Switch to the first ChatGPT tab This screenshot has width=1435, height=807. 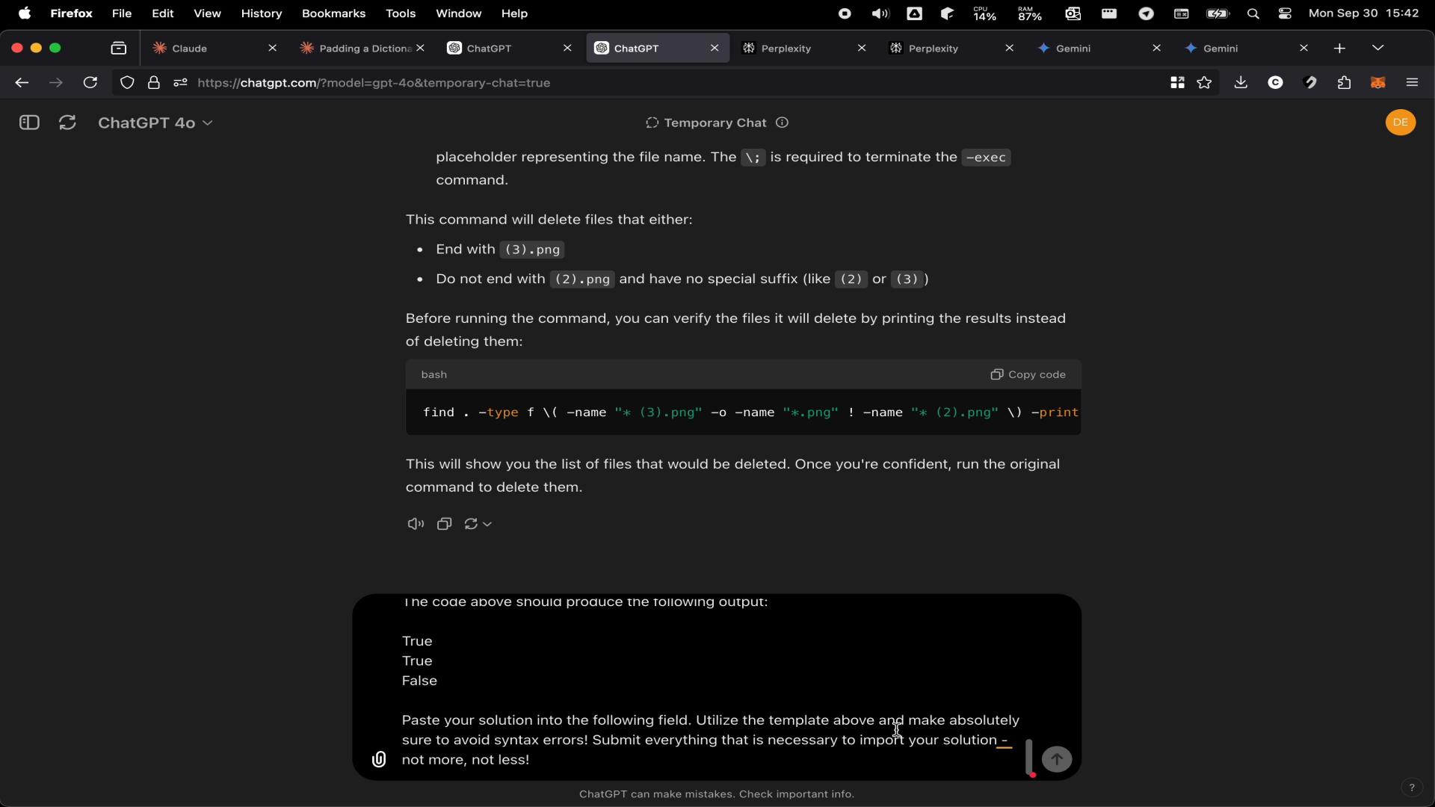click(x=510, y=49)
